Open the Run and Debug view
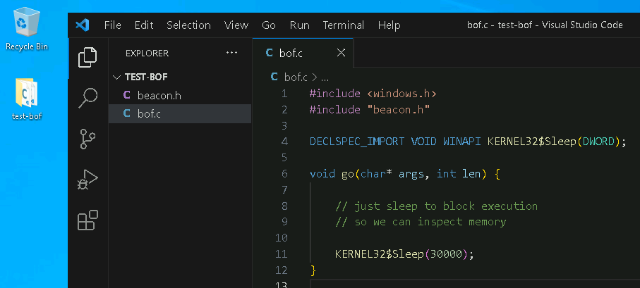The height and width of the screenshot is (288, 640). (x=87, y=180)
